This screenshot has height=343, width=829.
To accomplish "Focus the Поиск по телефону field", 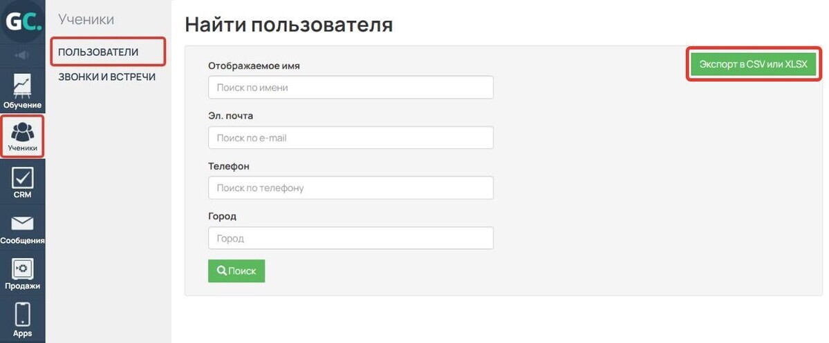I will point(351,188).
